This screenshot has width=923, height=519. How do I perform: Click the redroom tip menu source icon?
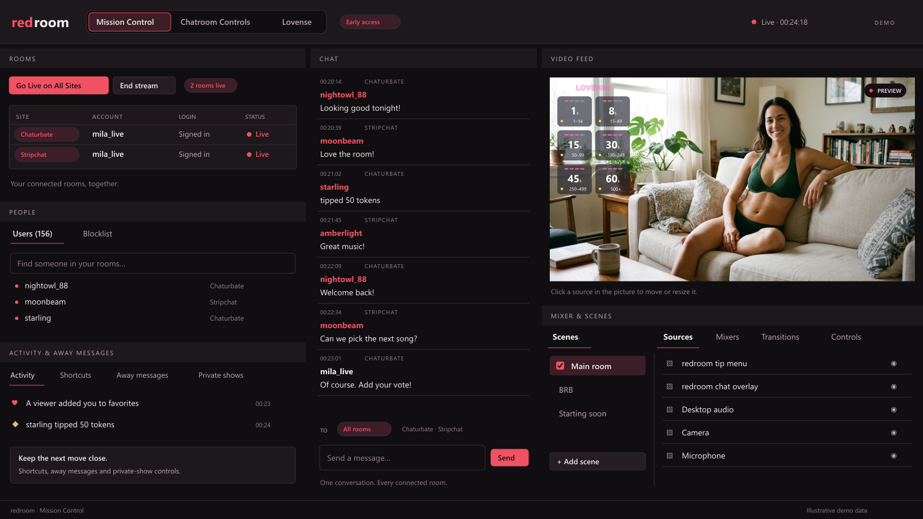[670, 364]
